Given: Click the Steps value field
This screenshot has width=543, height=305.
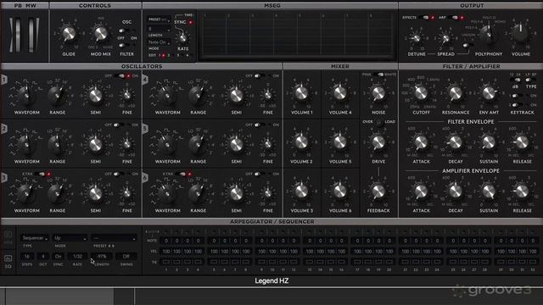Looking at the screenshot, I should click(26, 256).
